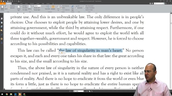The width and height of the screenshot is (172, 96).
Task: Rotate the page left
Action: [x=36, y=8]
